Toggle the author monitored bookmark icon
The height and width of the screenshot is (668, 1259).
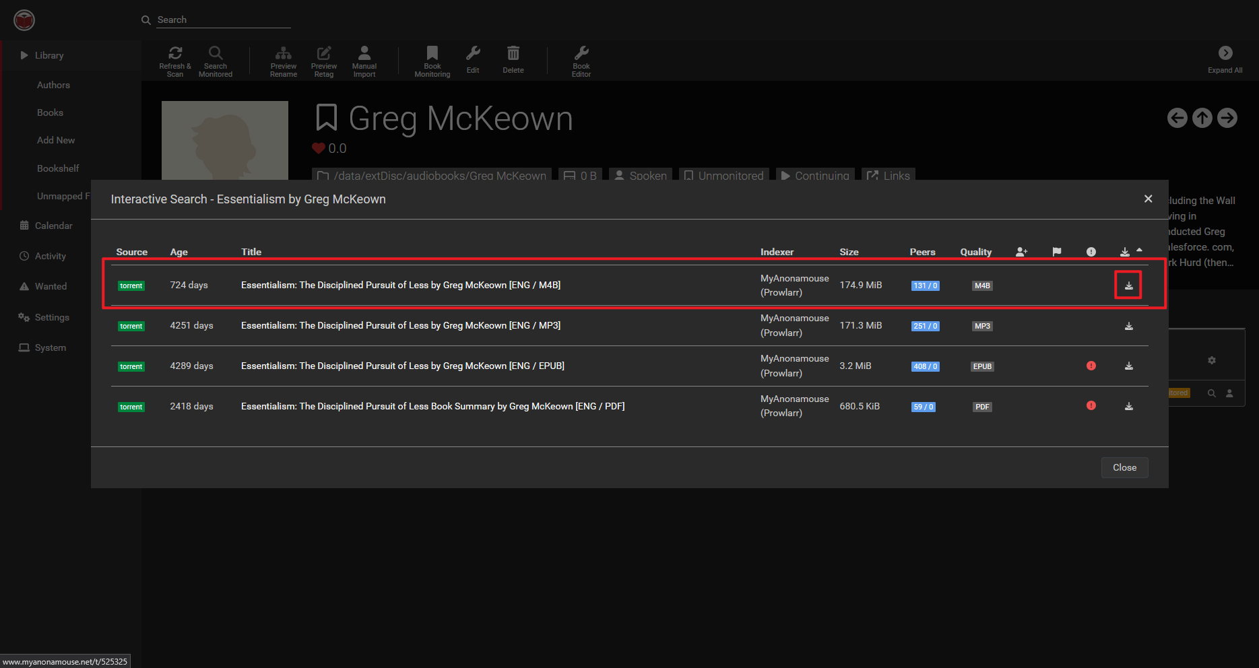point(327,118)
